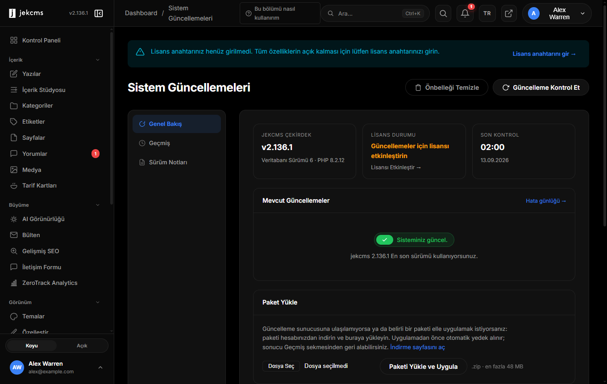This screenshot has width=607, height=384.
Task: Click the Medya image icon
Action: point(14,170)
